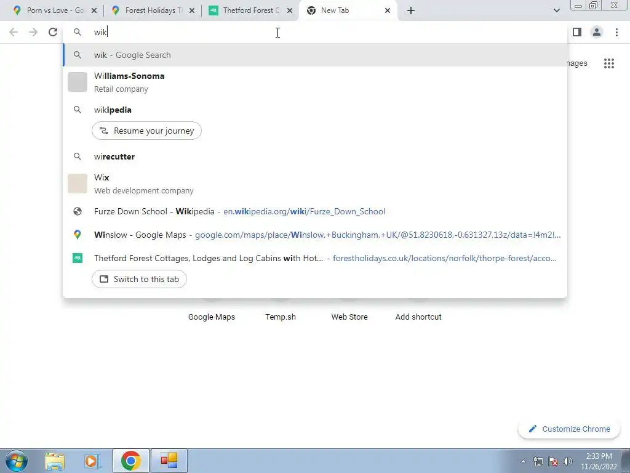Open the colored squares taskbar app
This screenshot has width=630, height=473.
(169, 461)
